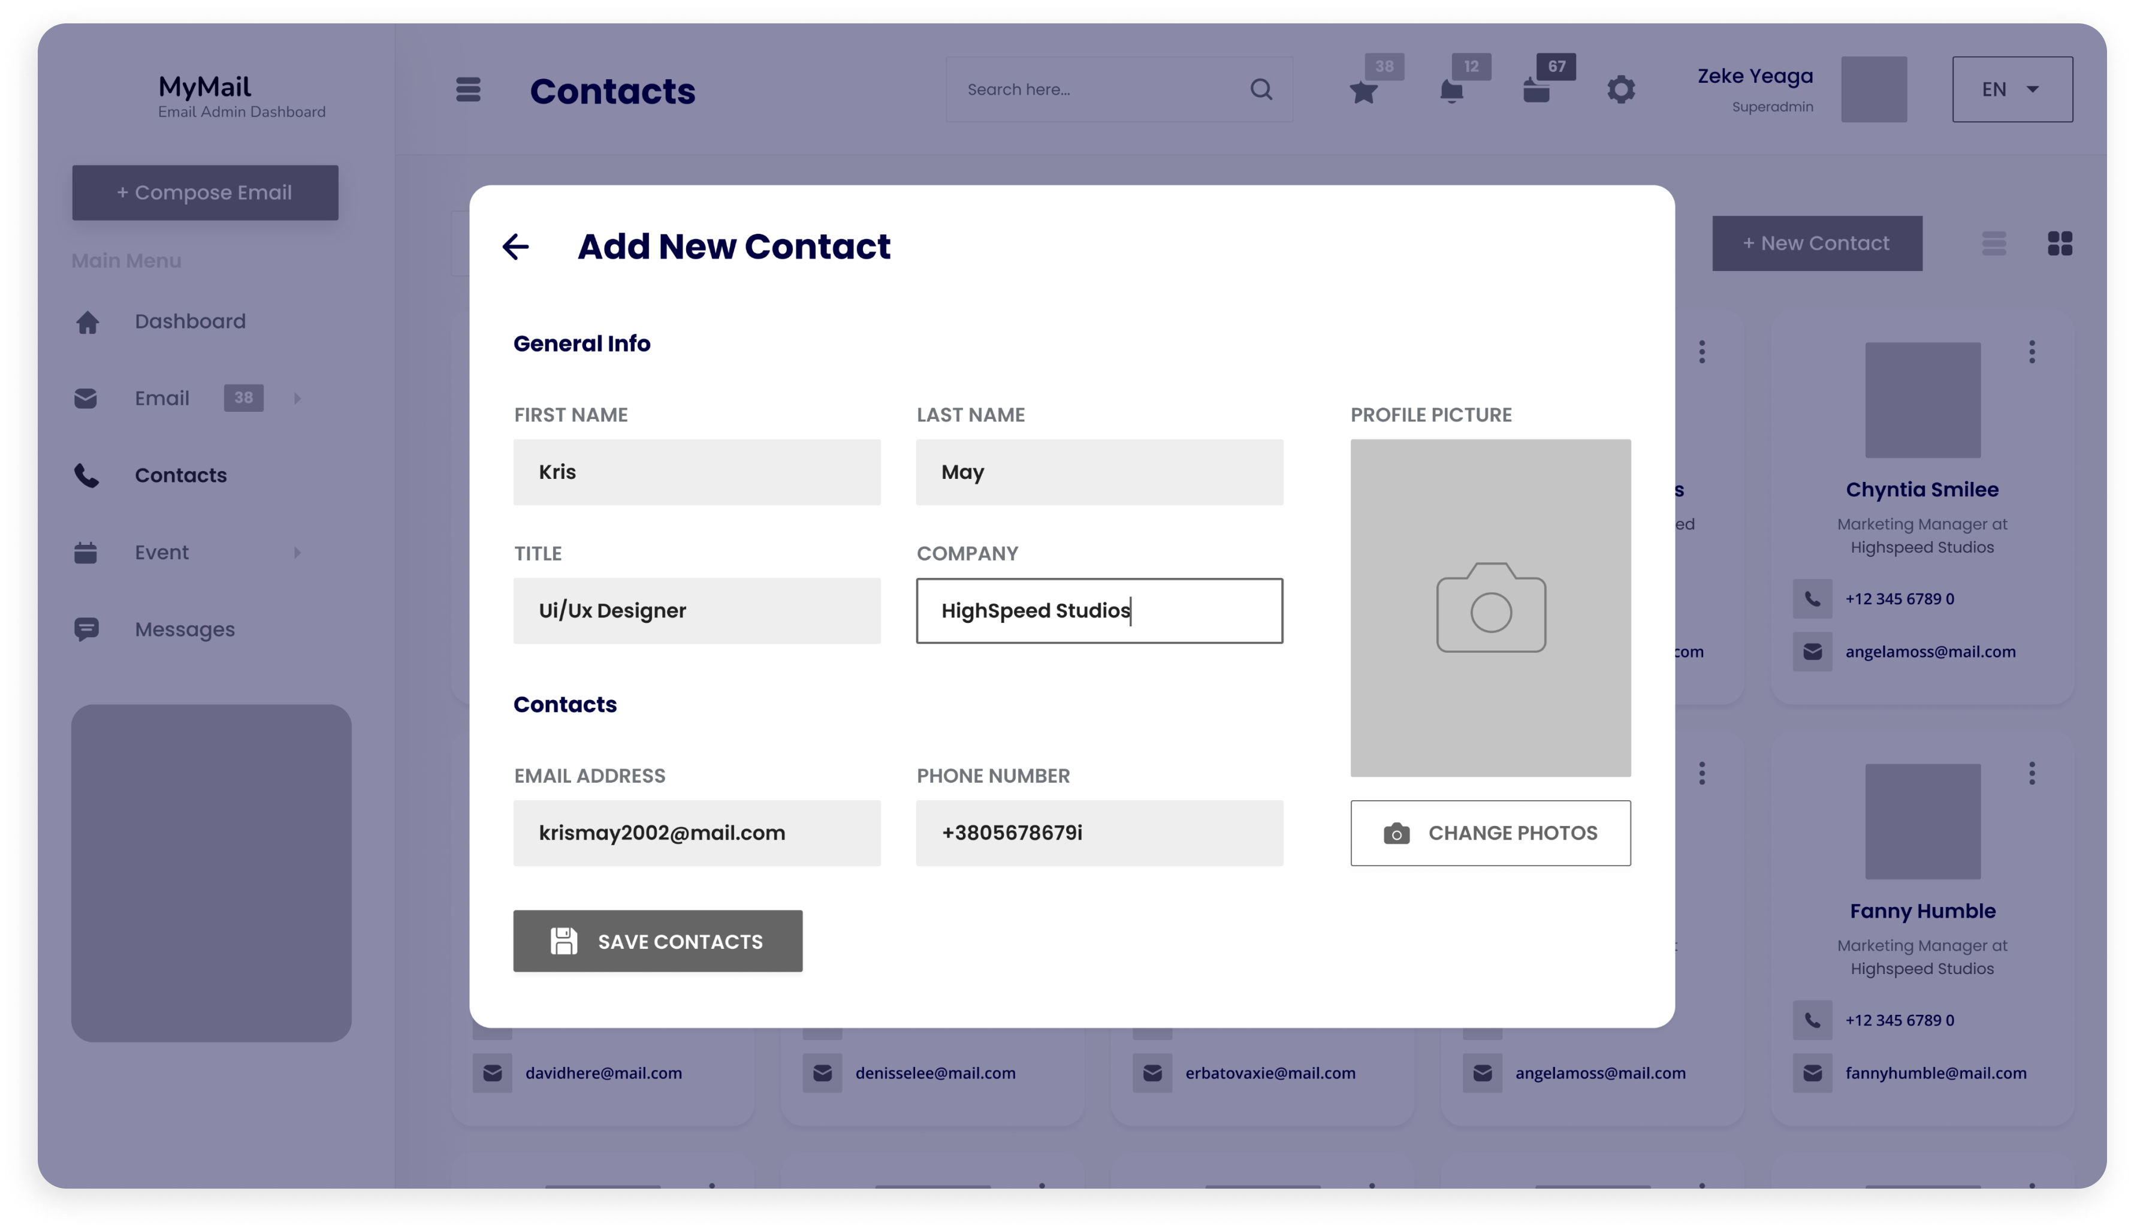Click the Event calendar icon
The image size is (2134, 1230).
(x=85, y=553)
